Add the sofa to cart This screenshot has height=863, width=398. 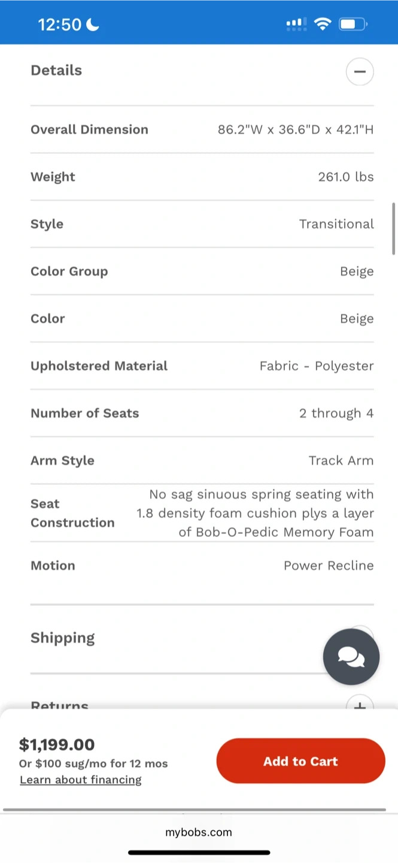click(300, 761)
